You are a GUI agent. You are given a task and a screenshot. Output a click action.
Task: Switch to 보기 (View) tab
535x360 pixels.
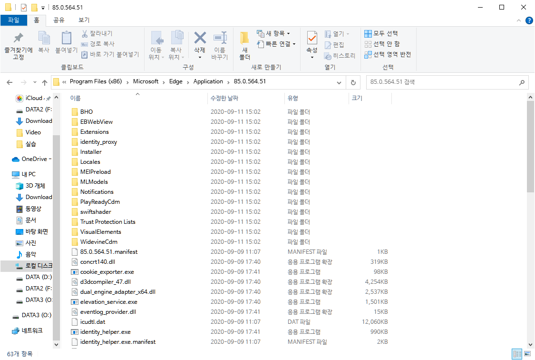84,20
